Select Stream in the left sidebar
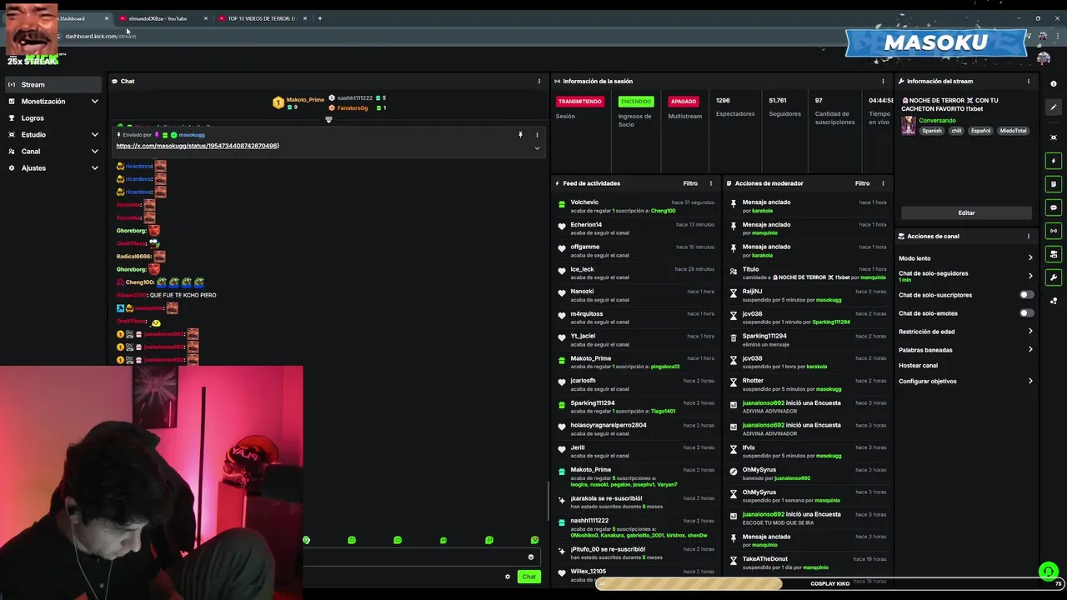The width and height of the screenshot is (1067, 600). coord(53,85)
